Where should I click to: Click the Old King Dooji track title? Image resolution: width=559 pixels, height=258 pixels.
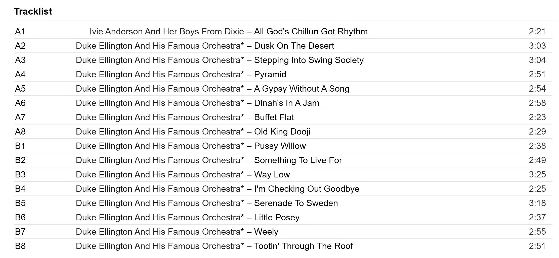coord(282,132)
